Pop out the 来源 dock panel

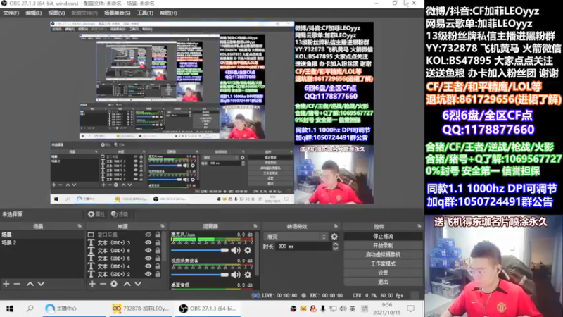tap(163, 226)
